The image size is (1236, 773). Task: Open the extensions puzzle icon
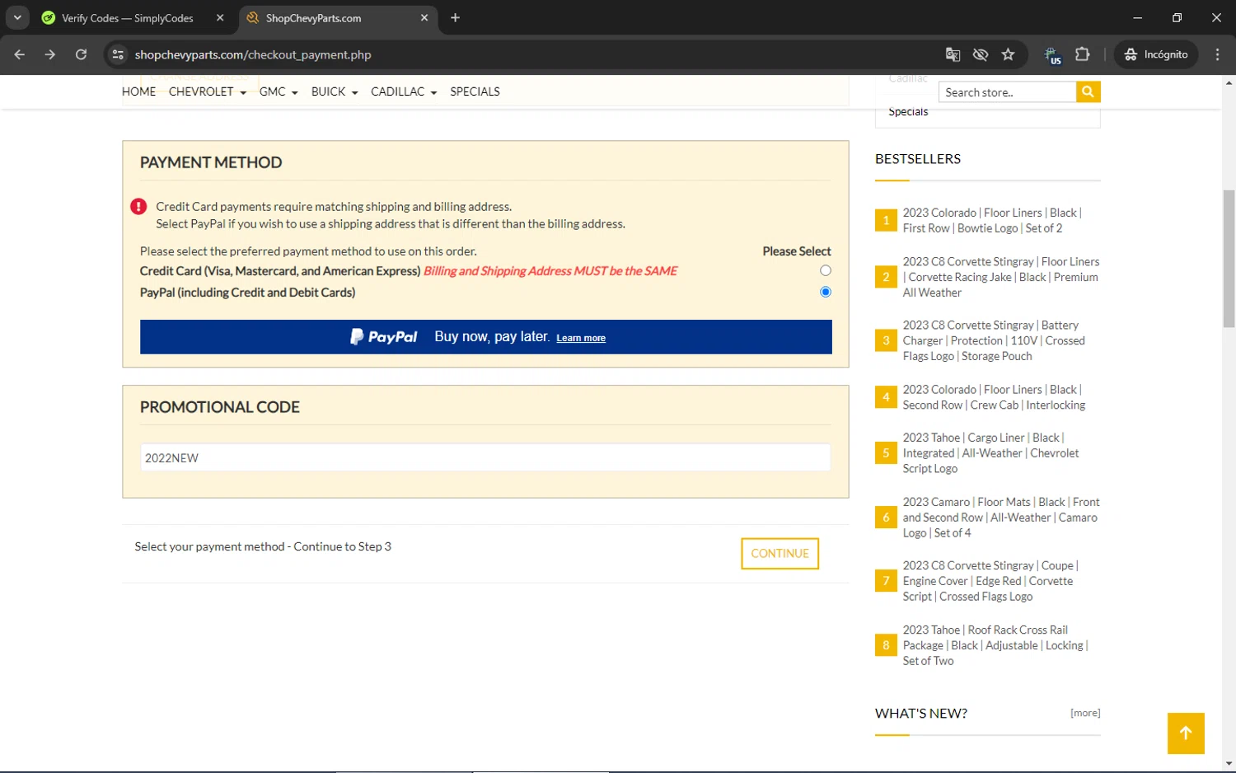click(1083, 54)
